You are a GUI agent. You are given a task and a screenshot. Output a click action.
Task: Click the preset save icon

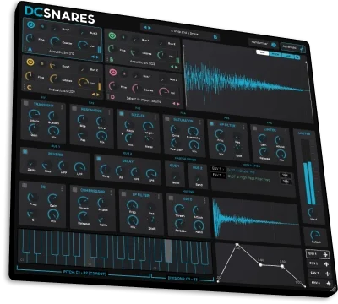pyautogui.click(x=215, y=37)
